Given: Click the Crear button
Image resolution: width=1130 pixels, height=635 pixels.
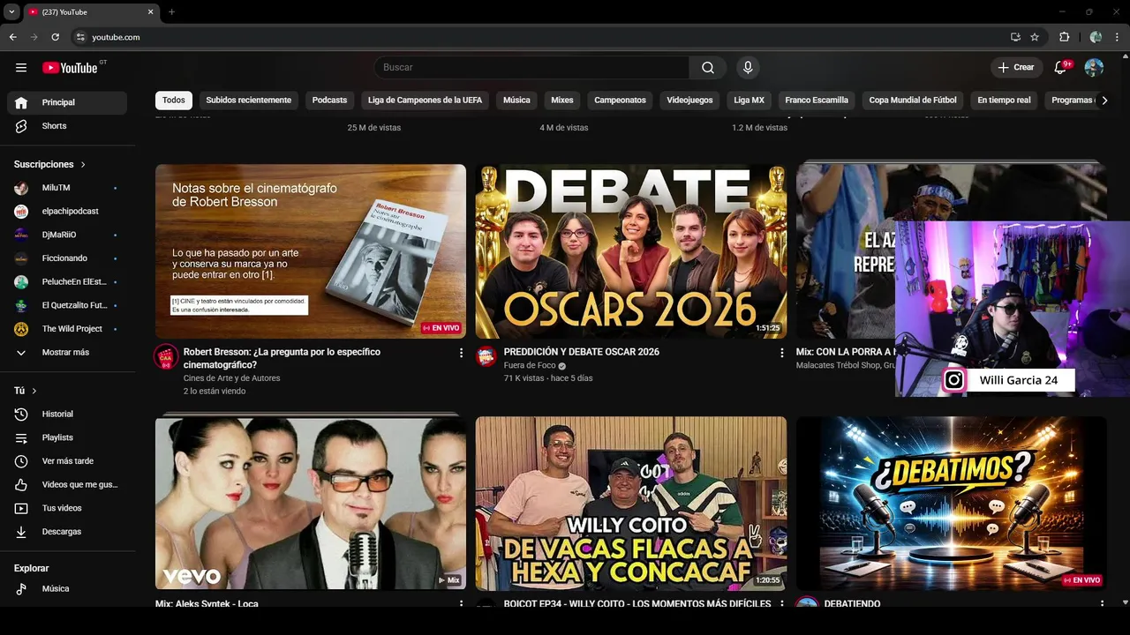Looking at the screenshot, I should (1016, 68).
